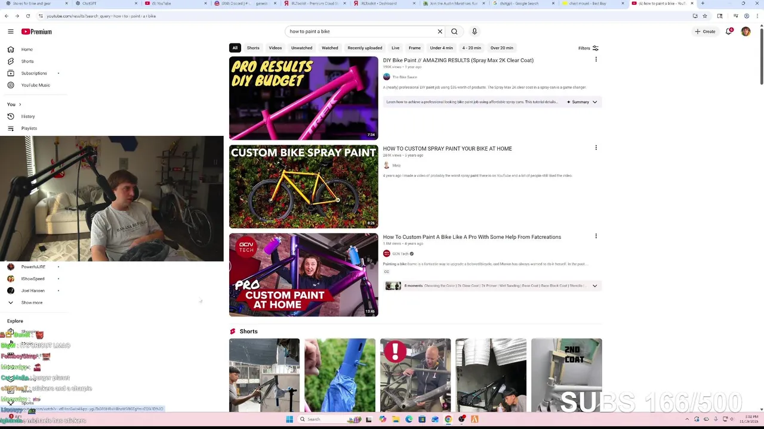
Task: Open History in the sidebar
Action: pos(27,116)
